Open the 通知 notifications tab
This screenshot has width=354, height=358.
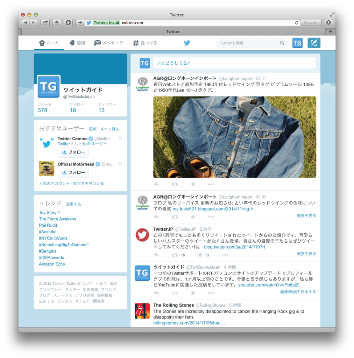click(x=77, y=43)
